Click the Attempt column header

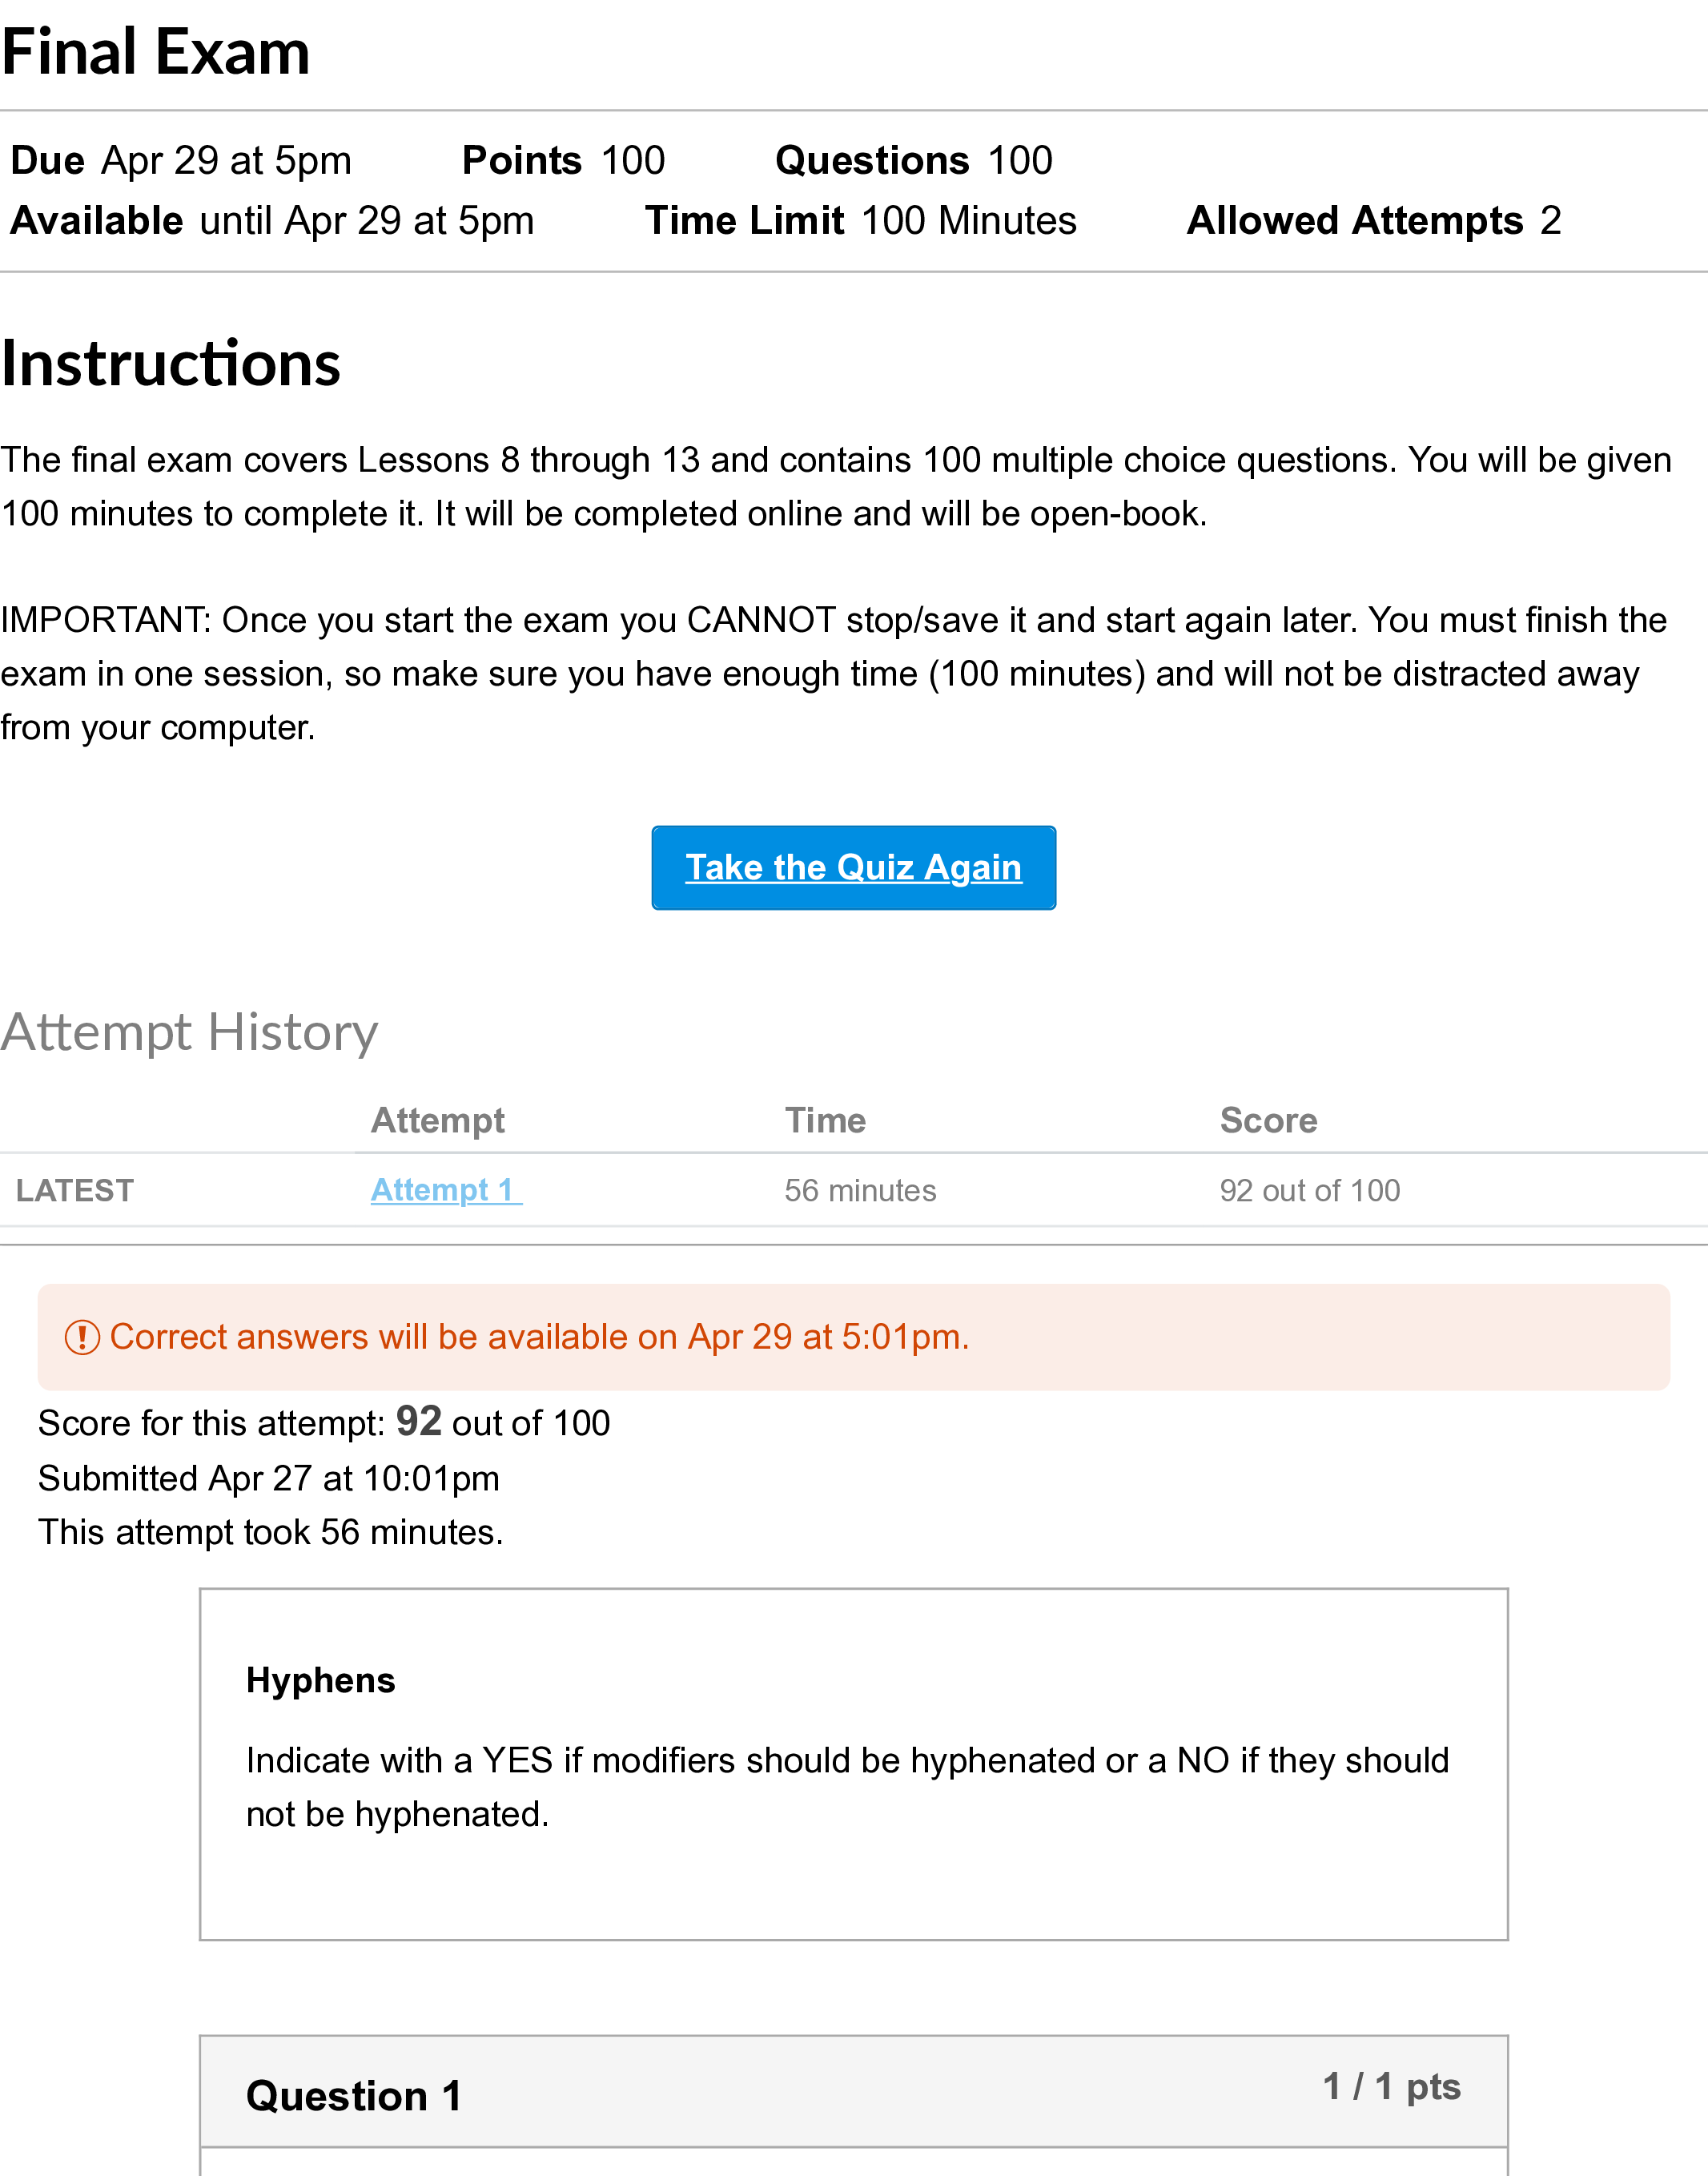(438, 1120)
